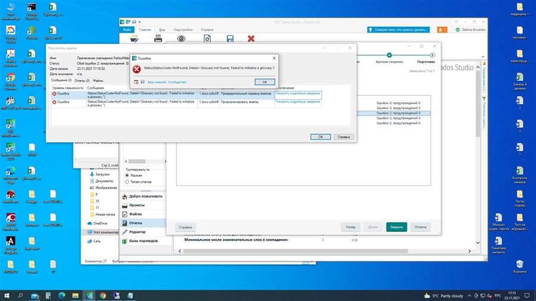Click the print icon in Trados ribbon
The image size is (536, 301).
pos(158,39)
